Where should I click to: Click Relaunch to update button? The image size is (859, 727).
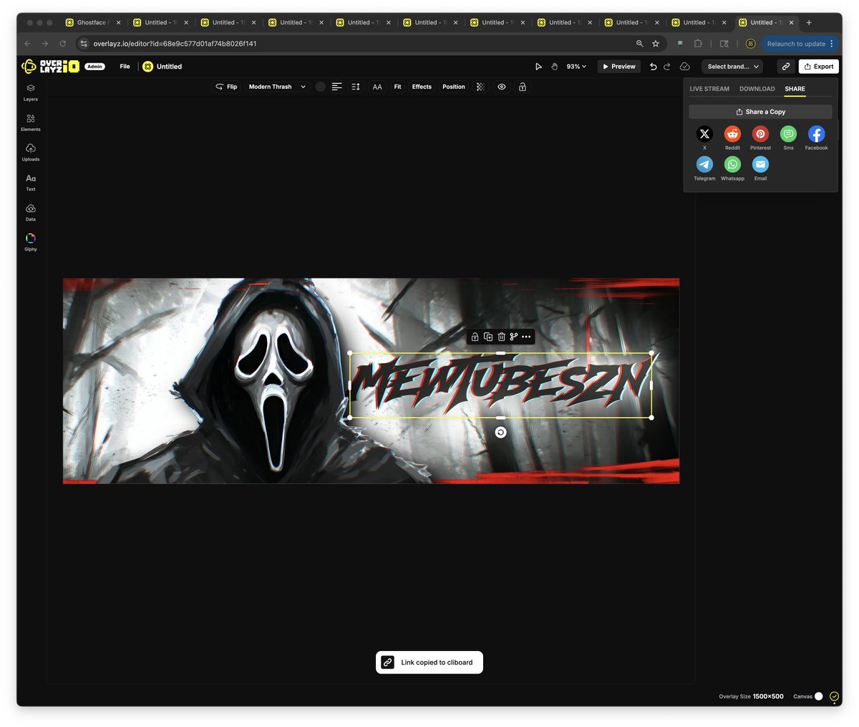[800, 44]
